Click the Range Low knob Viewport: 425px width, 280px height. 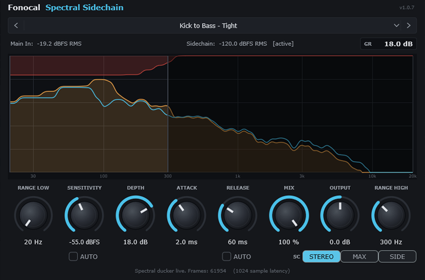(33, 215)
